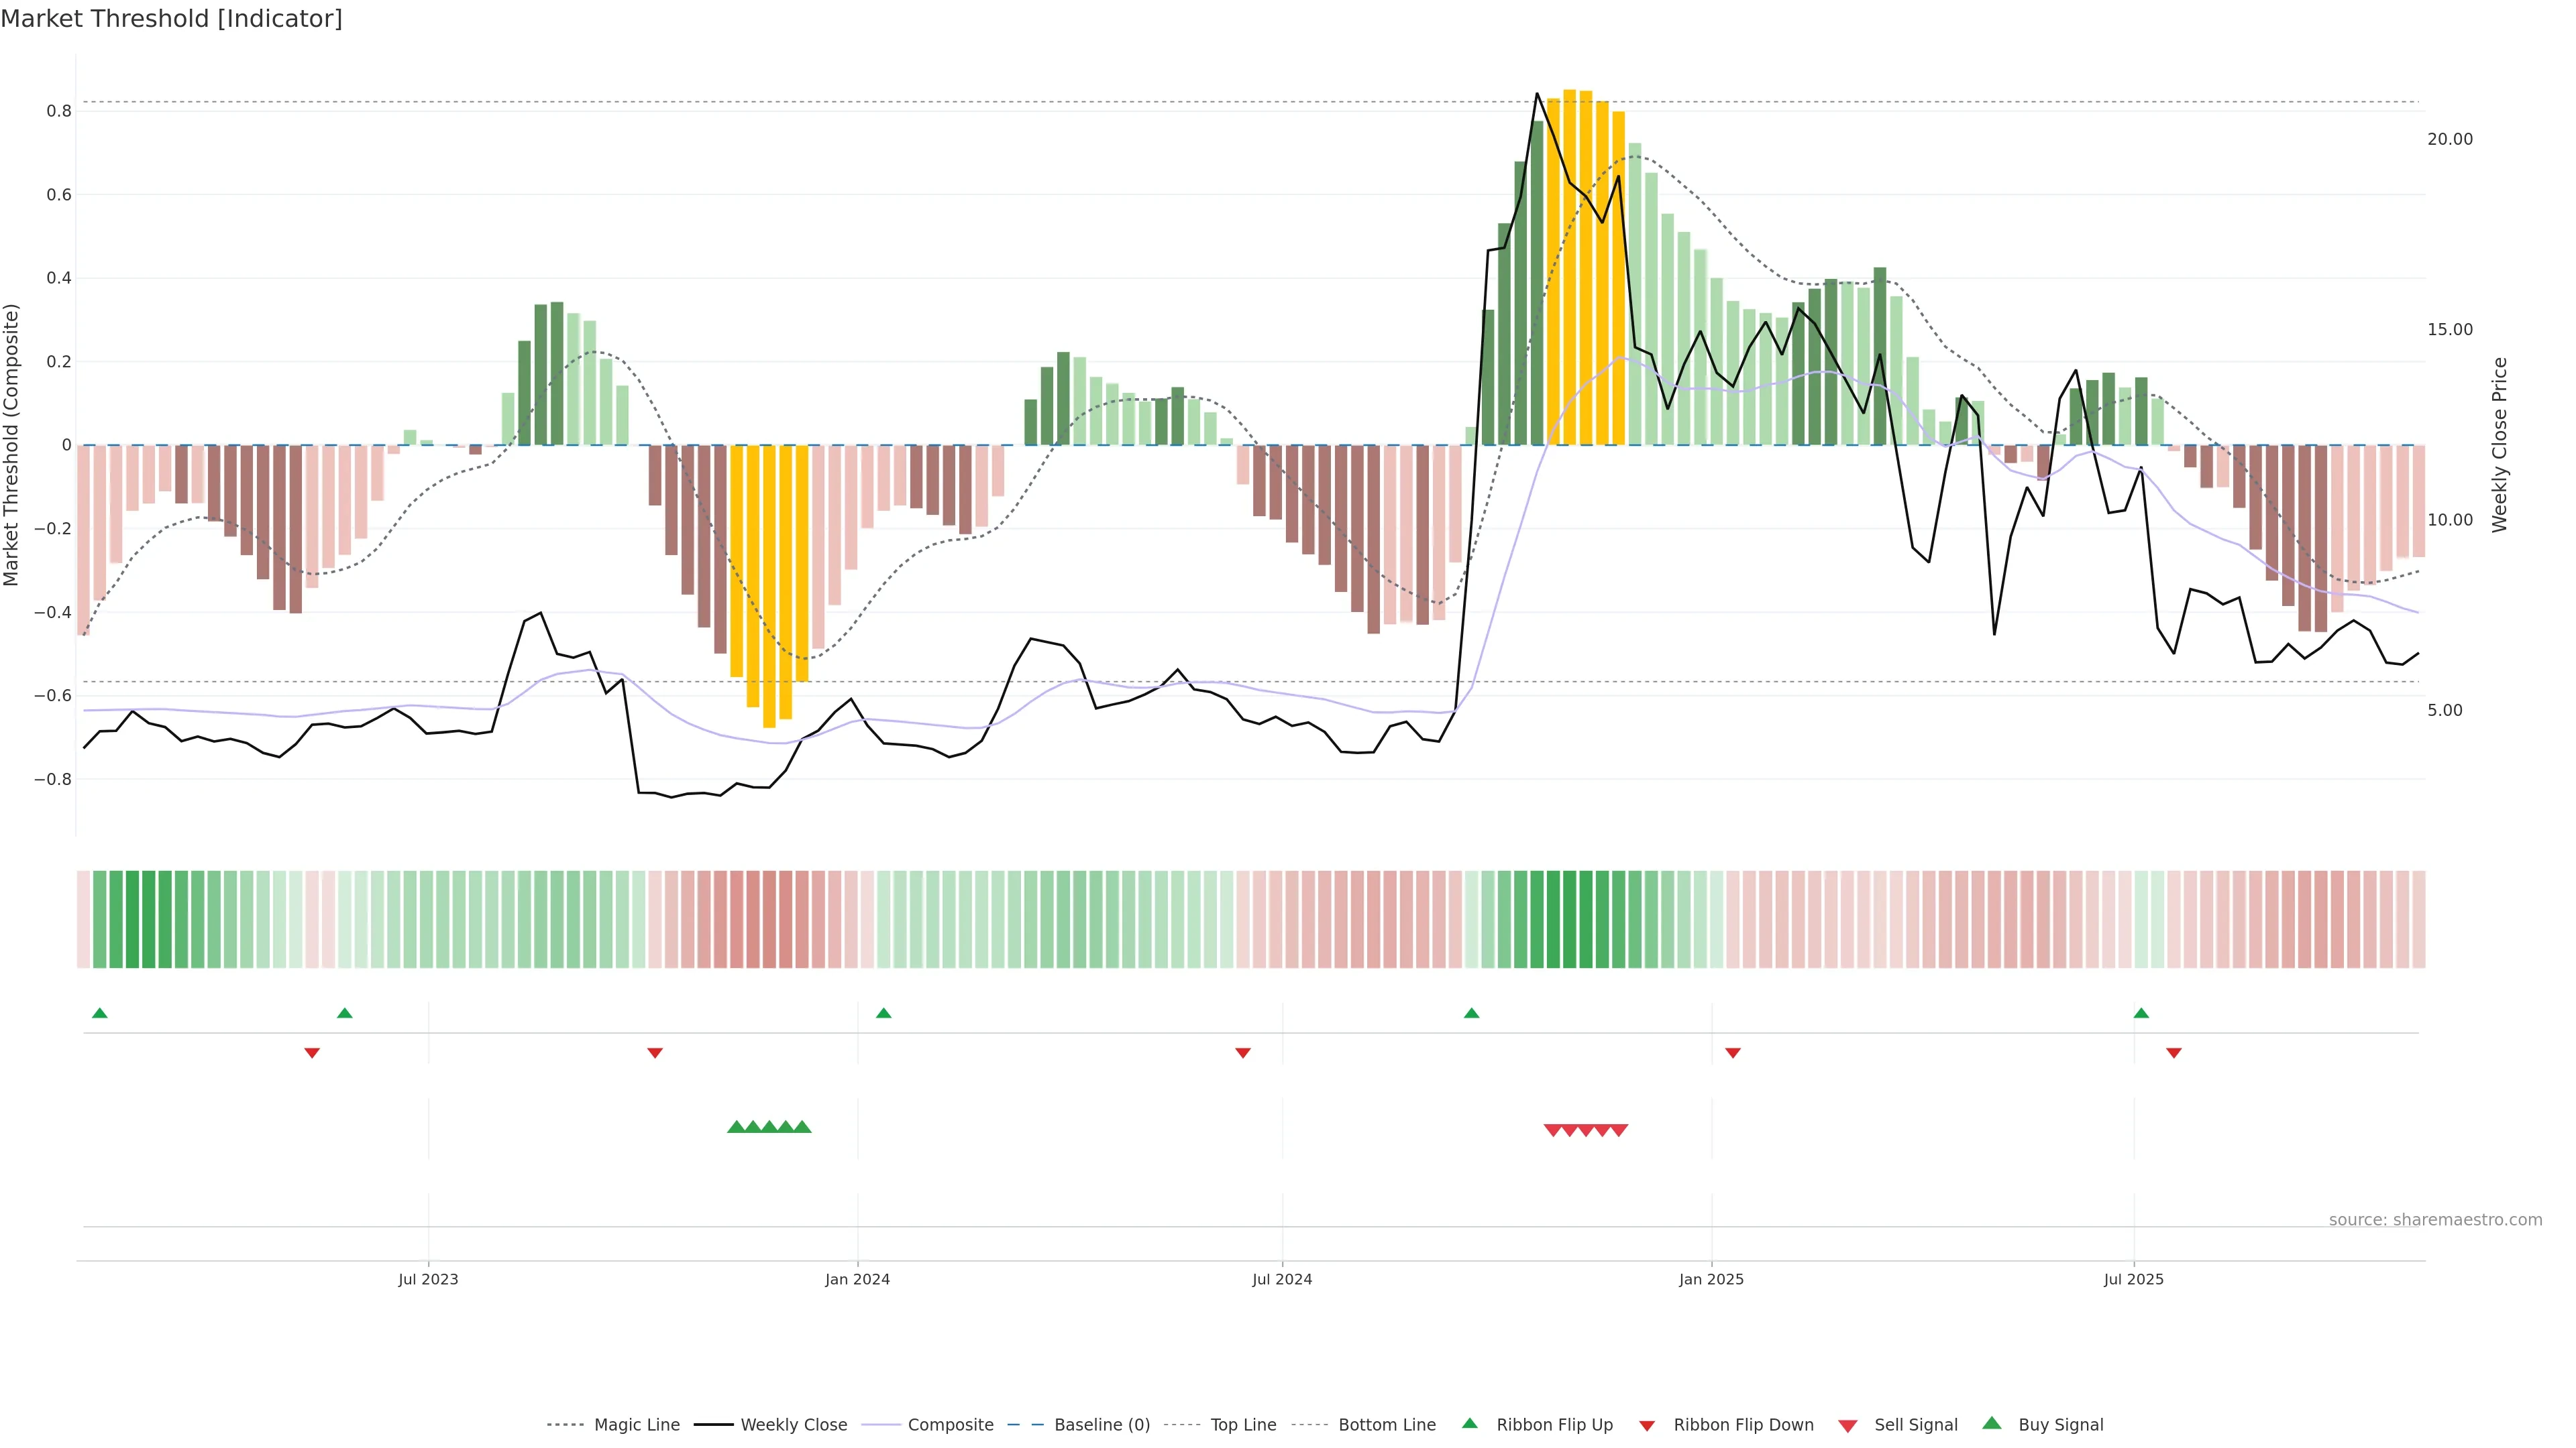This screenshot has height=1448, width=2576.
Task: Click the green flip-up triangle near Jul 2025
Action: tap(2141, 1014)
